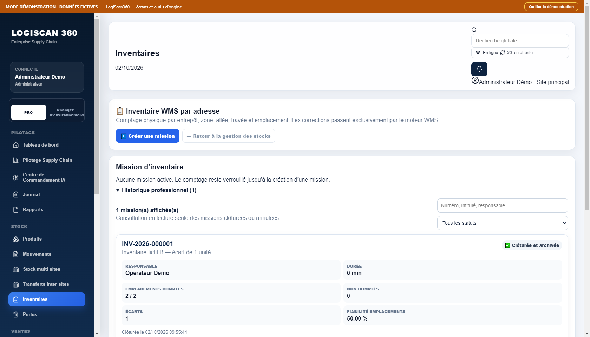This screenshot has height=337, width=590.
Task: Click the Stock multi-sites warehouse icon
Action: tap(16, 269)
